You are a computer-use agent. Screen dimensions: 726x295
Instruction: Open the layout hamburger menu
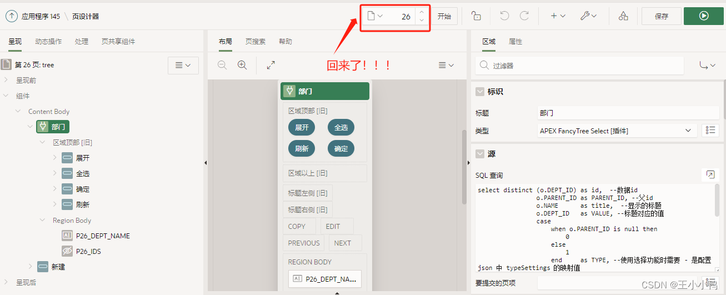[447, 65]
